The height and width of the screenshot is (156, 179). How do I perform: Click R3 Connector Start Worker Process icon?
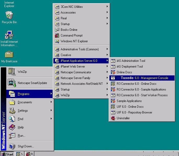[113, 95]
